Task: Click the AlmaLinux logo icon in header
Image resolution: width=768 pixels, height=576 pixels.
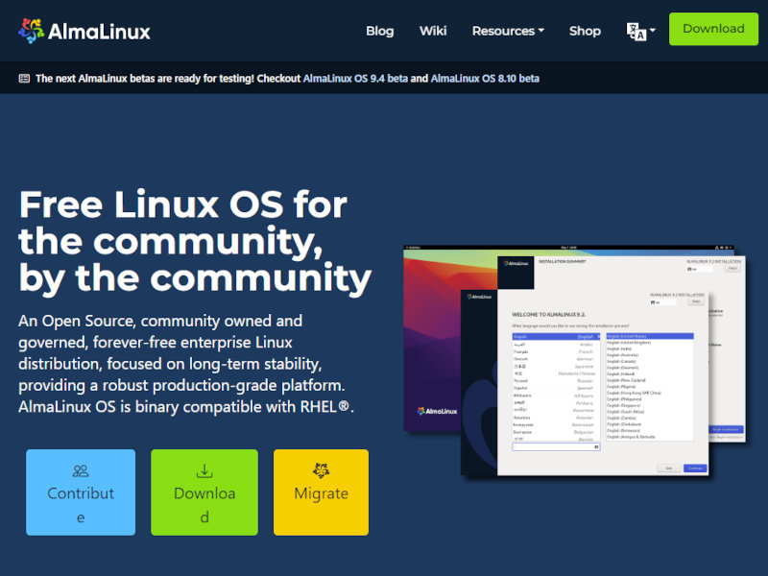Action: [x=31, y=31]
